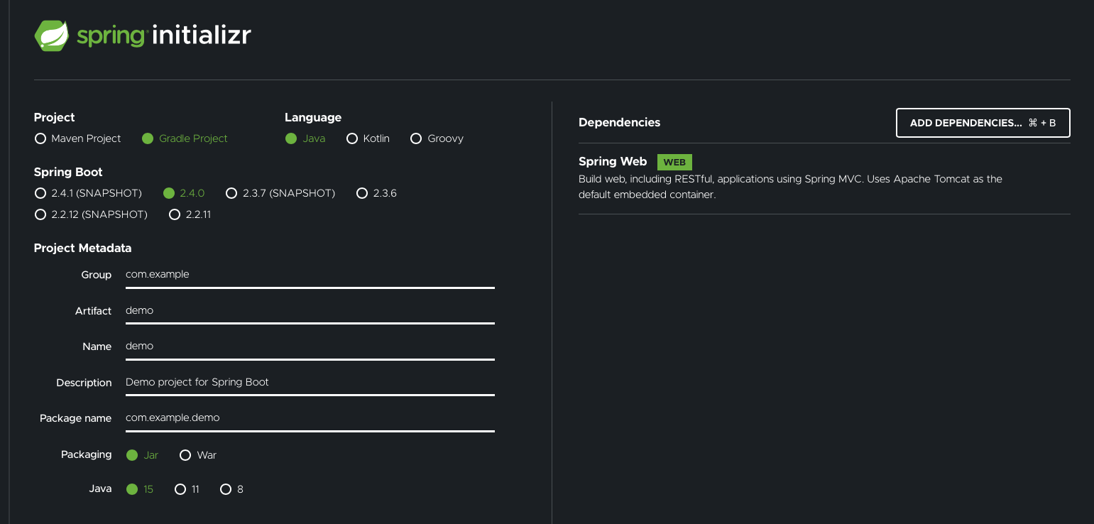Select Java version 11
Viewport: 1094px width, 524px height.
point(180,489)
